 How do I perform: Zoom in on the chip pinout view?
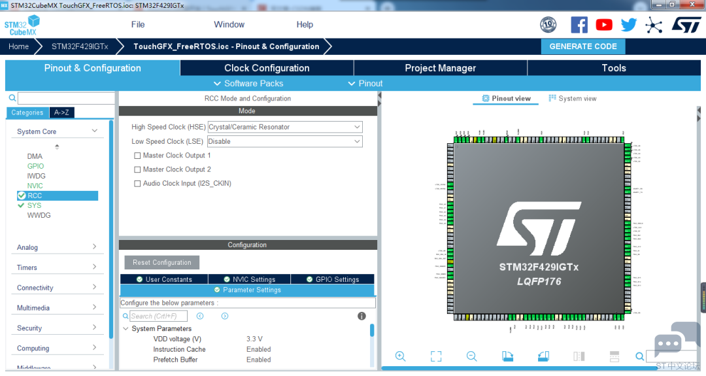click(x=400, y=356)
